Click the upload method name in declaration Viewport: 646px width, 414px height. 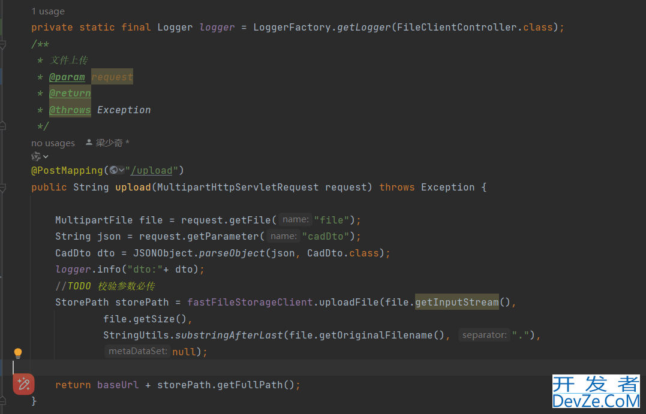click(x=133, y=188)
